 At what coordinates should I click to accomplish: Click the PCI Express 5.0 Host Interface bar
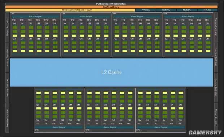coord(112,4)
